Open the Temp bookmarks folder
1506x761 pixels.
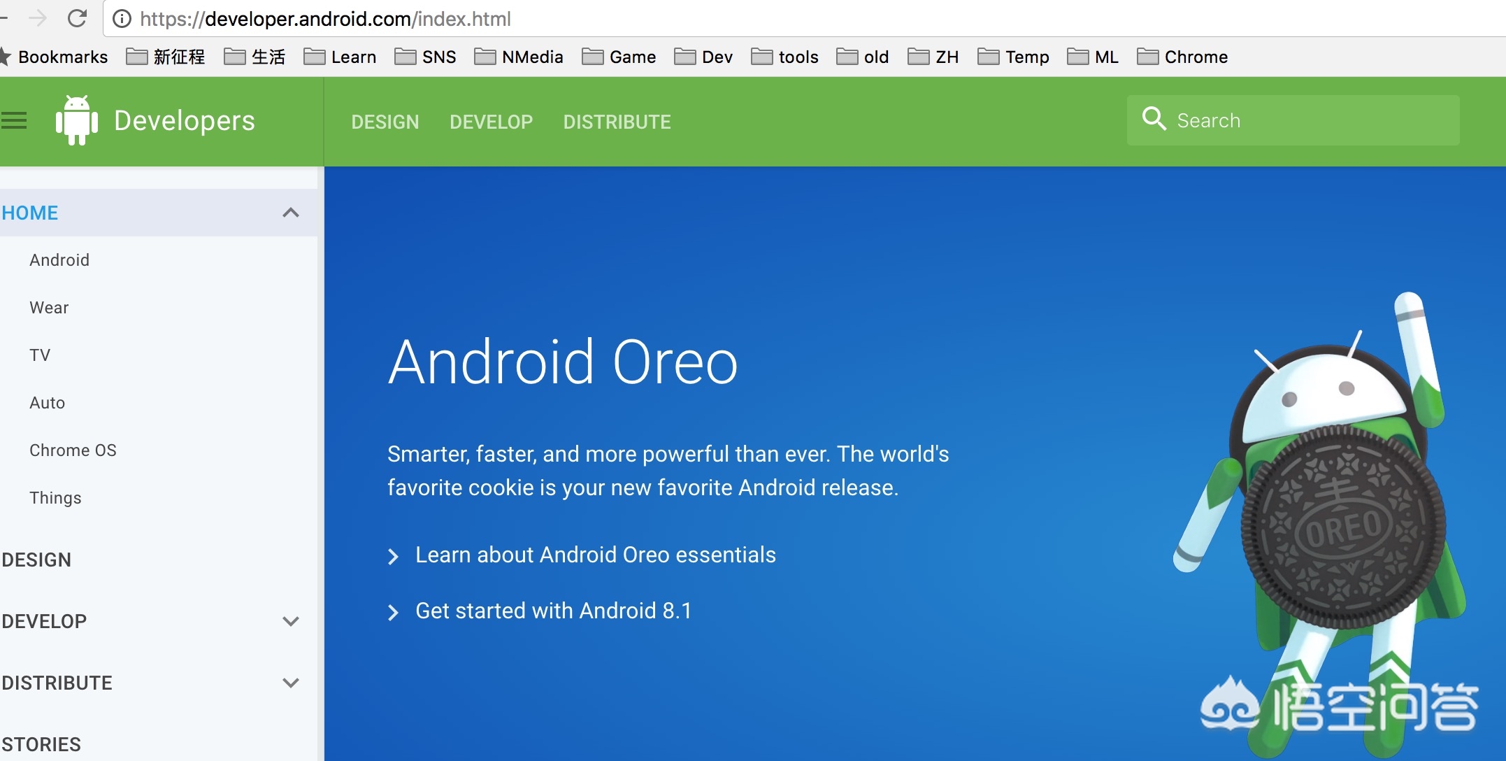click(1013, 57)
